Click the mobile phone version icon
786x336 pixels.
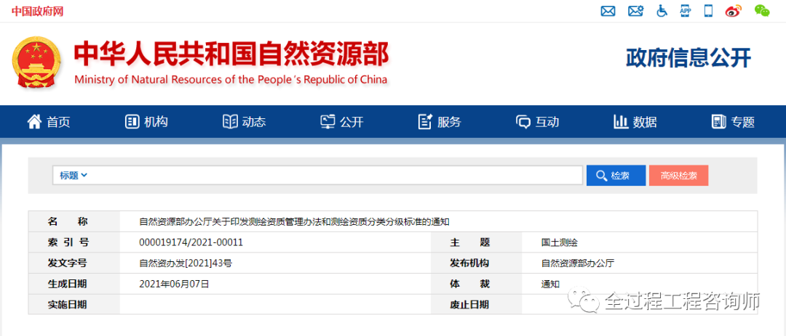pos(708,10)
